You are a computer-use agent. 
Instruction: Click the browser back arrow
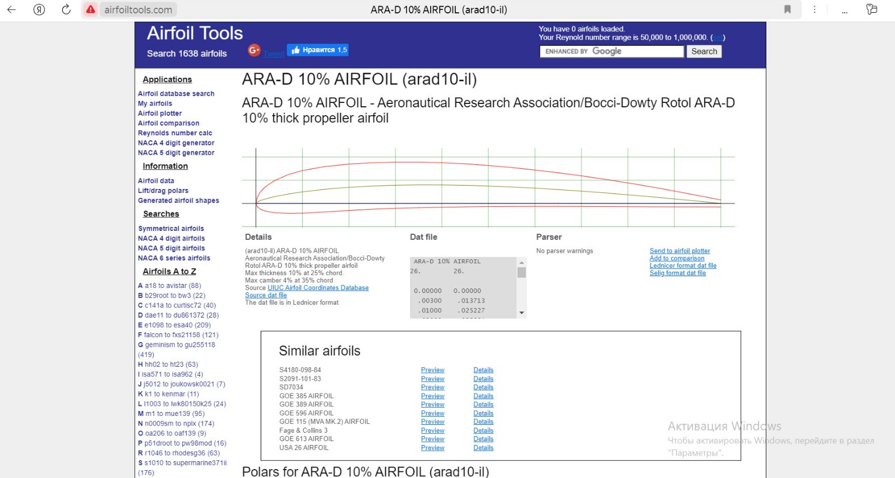pyautogui.click(x=11, y=10)
